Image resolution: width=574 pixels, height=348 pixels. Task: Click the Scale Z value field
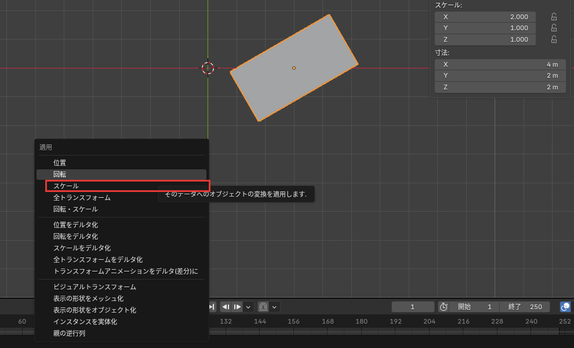(485, 39)
